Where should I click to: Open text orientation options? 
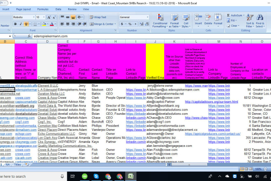[x=80, y=17]
